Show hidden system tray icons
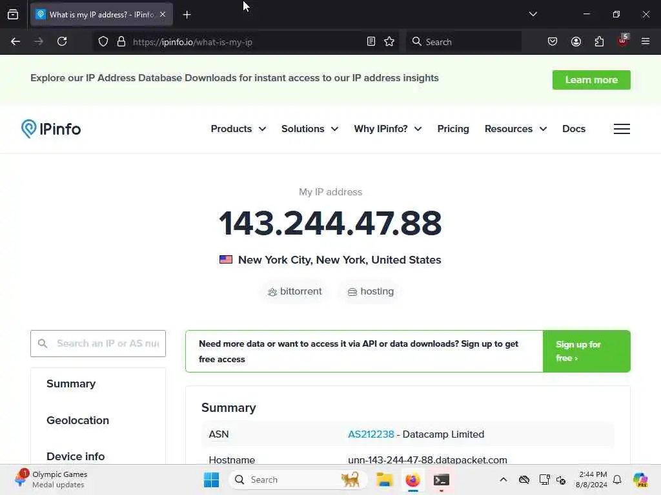Screen dimensions: 661x495 503,480
